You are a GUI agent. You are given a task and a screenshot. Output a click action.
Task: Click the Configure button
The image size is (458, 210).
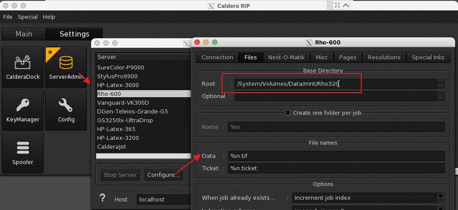pyautogui.click(x=163, y=175)
